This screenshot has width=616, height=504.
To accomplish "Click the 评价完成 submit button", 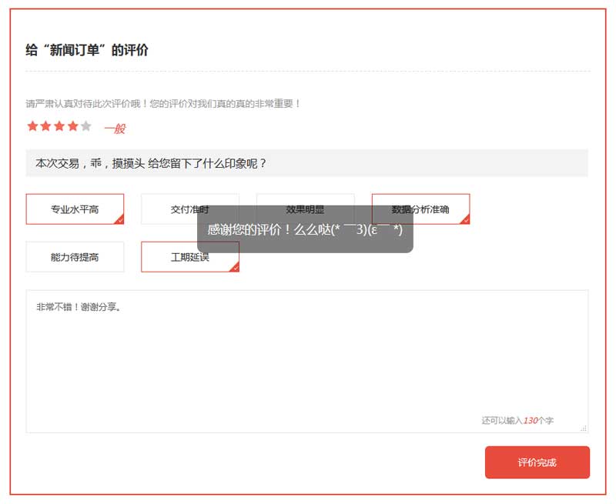I will 537,462.
